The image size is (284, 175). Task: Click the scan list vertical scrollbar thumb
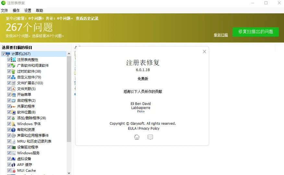69,99
